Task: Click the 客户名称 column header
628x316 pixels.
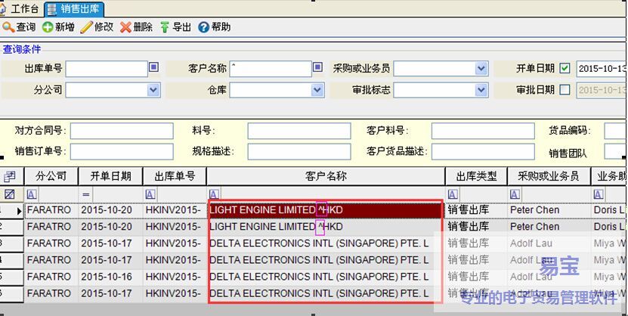Action: point(326,176)
